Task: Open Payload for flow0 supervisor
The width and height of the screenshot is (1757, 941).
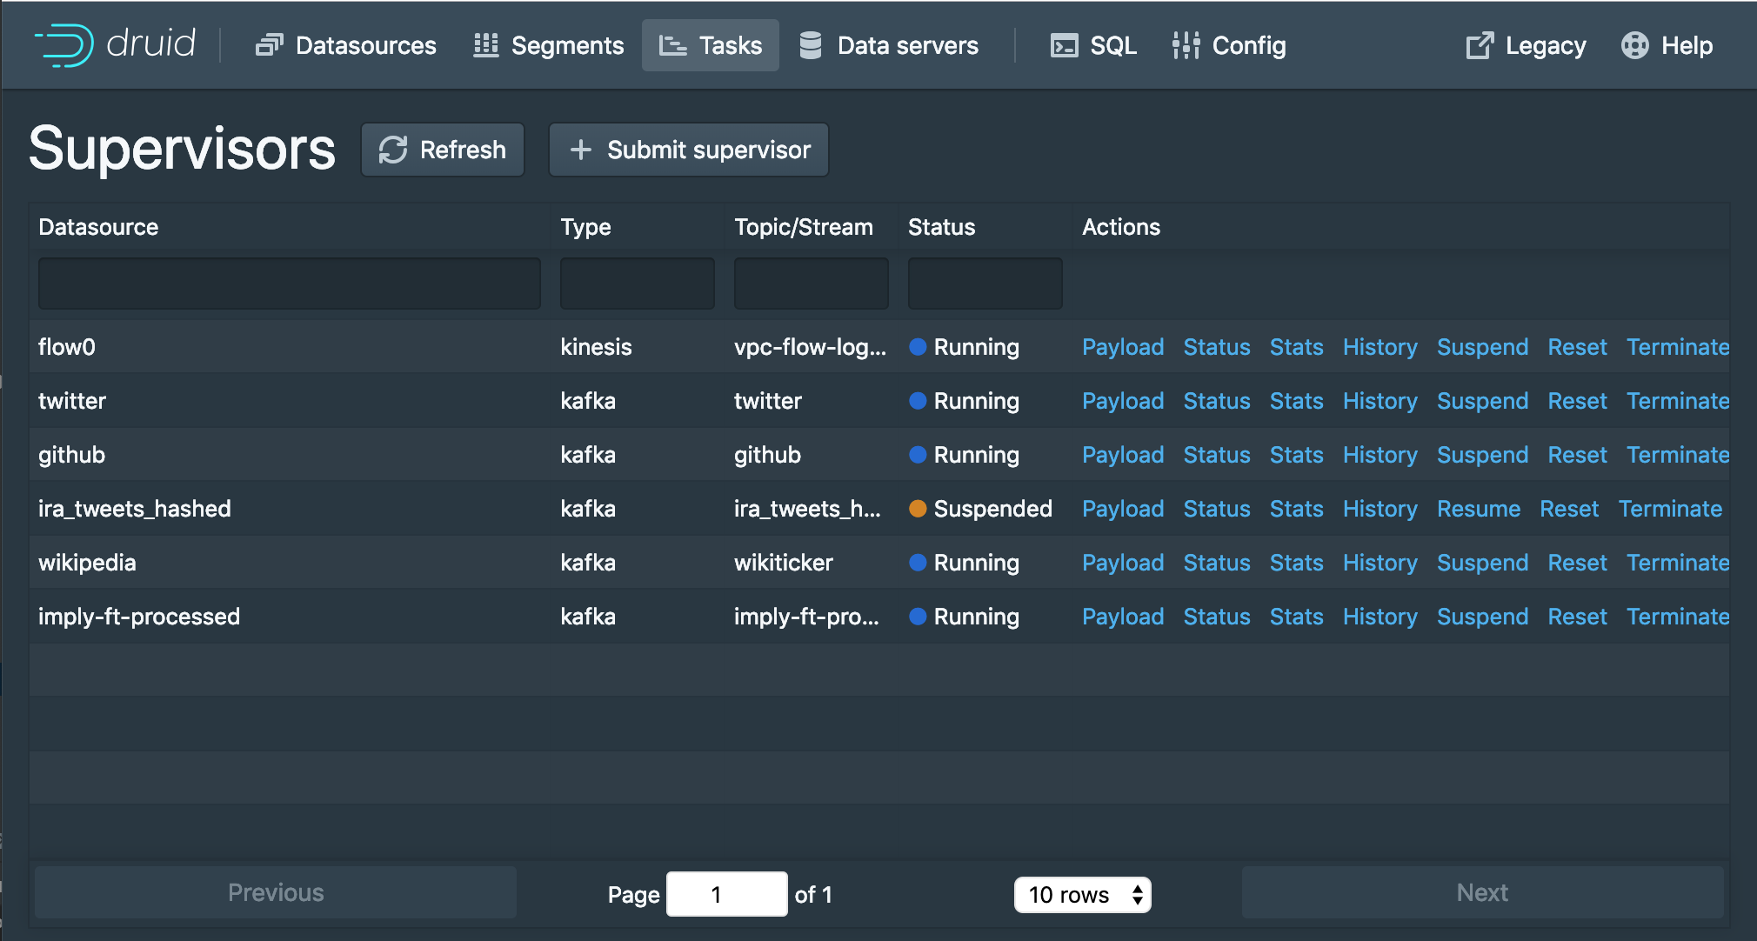Action: 1122,347
